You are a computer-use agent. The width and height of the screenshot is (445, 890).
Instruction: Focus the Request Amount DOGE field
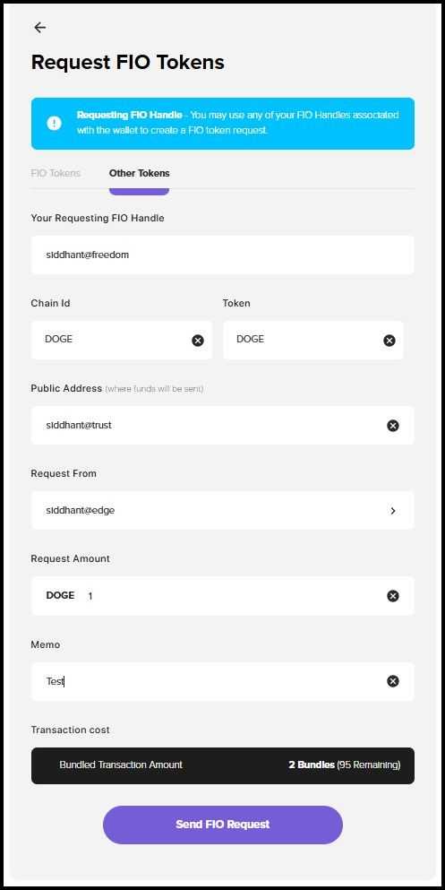point(223,596)
